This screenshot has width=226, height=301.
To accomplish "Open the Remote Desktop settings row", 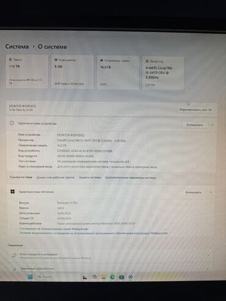I will point(110,269).
